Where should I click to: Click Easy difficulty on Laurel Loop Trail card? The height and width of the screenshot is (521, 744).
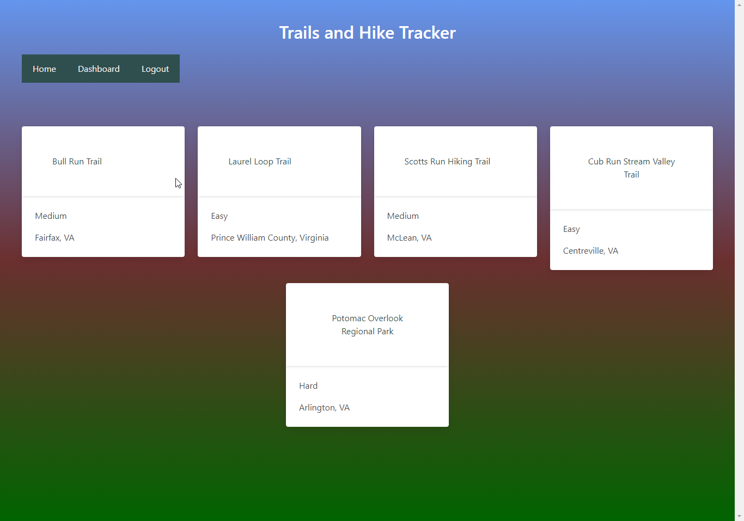coord(219,216)
